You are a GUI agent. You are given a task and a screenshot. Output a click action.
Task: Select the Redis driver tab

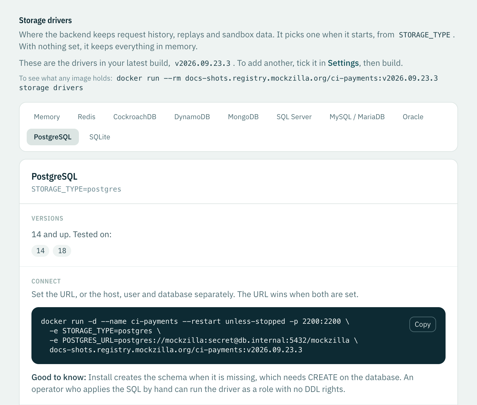[87, 117]
